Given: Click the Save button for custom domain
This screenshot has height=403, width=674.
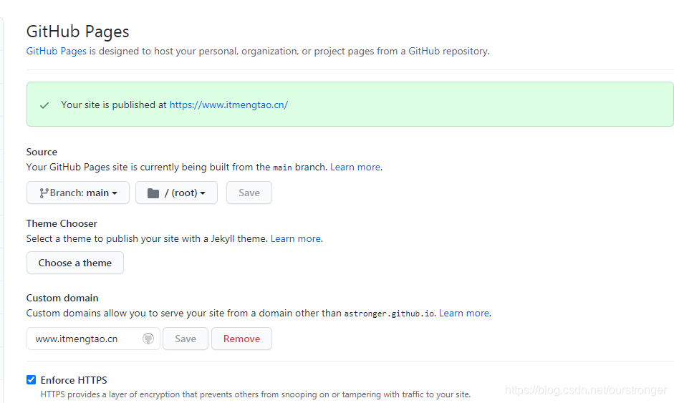Looking at the screenshot, I should [186, 339].
